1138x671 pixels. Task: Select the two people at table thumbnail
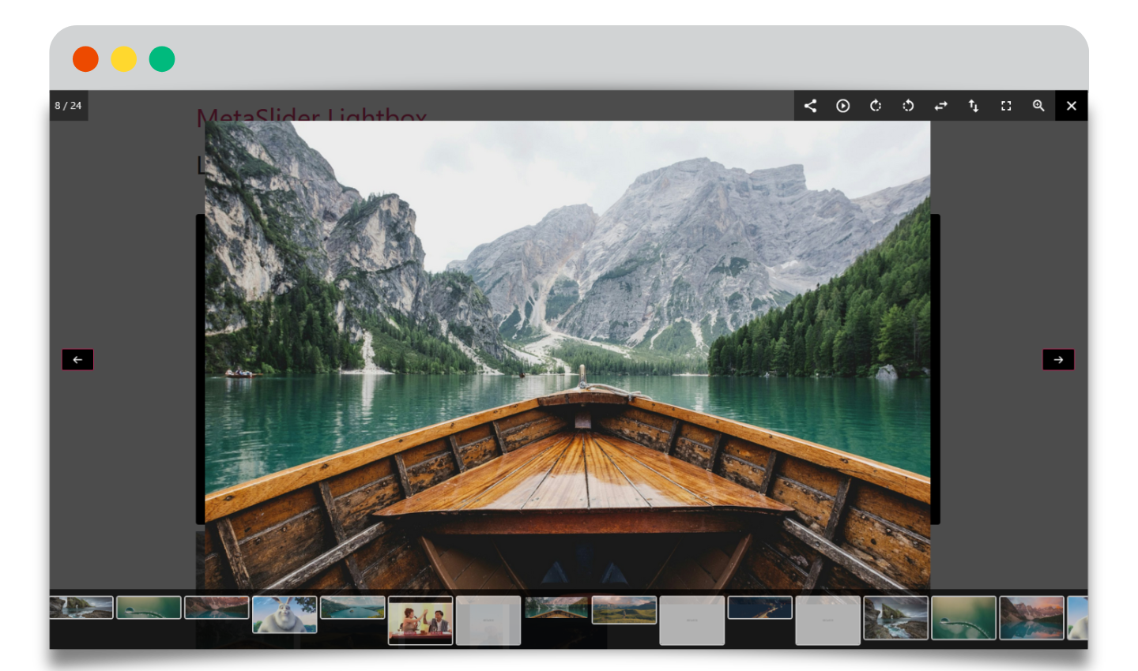tap(420, 620)
